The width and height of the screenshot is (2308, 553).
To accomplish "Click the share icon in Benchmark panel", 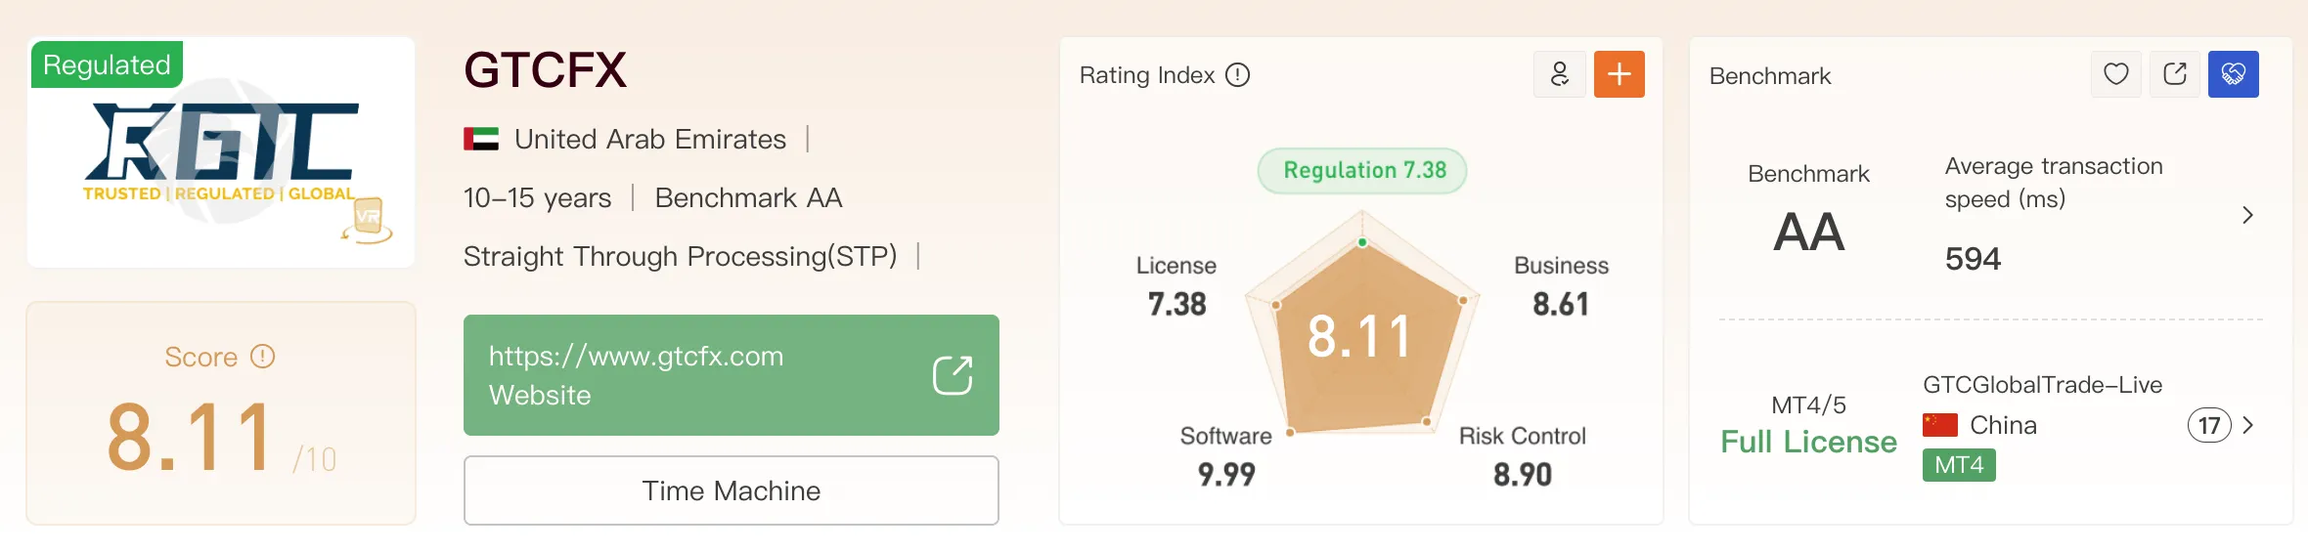I will 2174,74.
